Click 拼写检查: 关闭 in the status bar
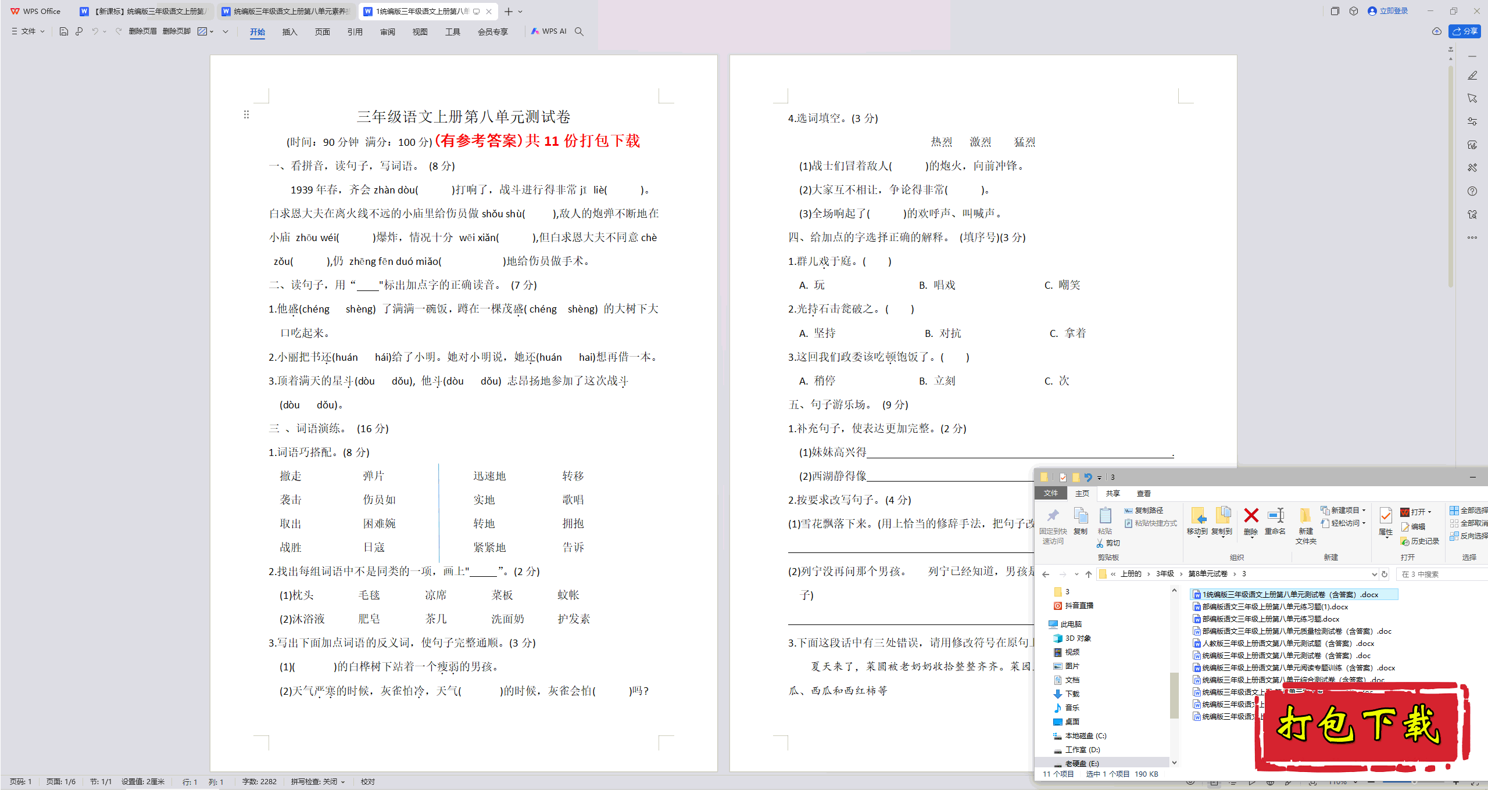 [318, 781]
